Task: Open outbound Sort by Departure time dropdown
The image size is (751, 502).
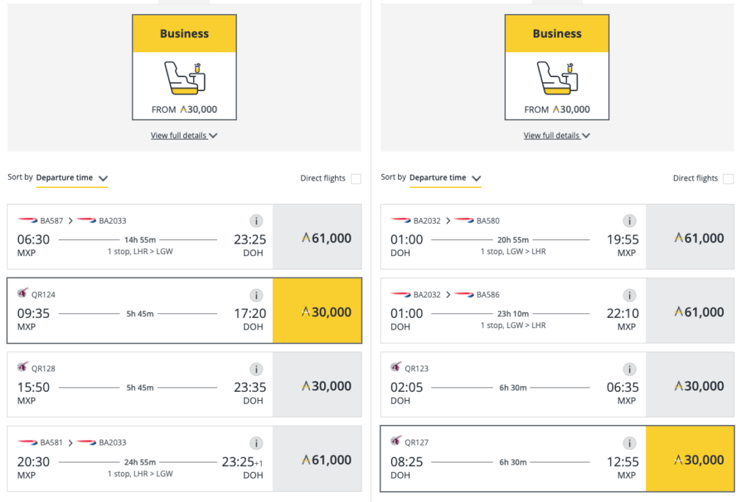Action: [x=72, y=178]
